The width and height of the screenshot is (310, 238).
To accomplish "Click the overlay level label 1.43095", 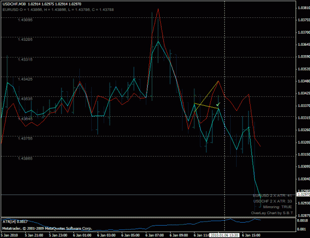I will pyautogui.click(x=25, y=20).
